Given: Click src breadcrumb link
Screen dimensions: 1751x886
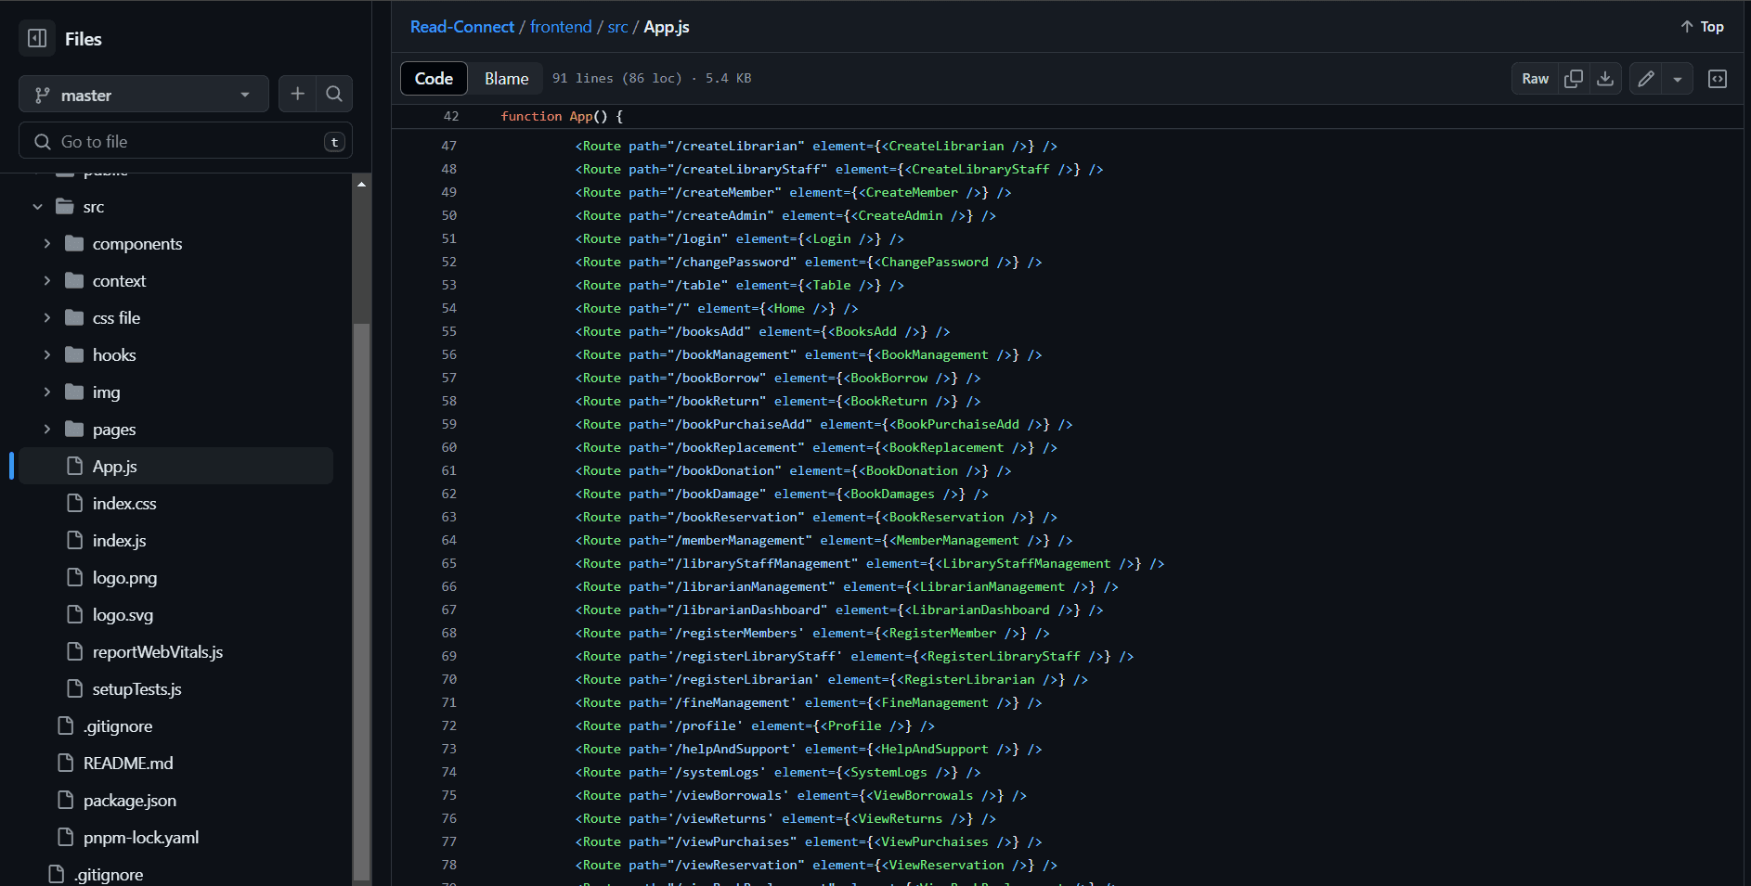Looking at the screenshot, I should pos(617,27).
